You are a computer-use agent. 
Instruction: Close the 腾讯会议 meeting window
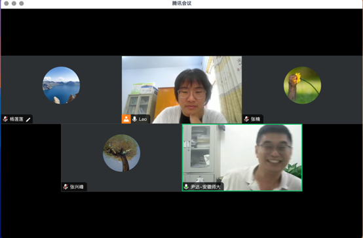click(x=7, y=3)
